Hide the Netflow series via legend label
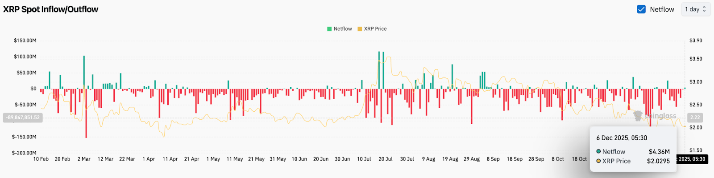Screen dimensions: 714x178 click(x=343, y=29)
